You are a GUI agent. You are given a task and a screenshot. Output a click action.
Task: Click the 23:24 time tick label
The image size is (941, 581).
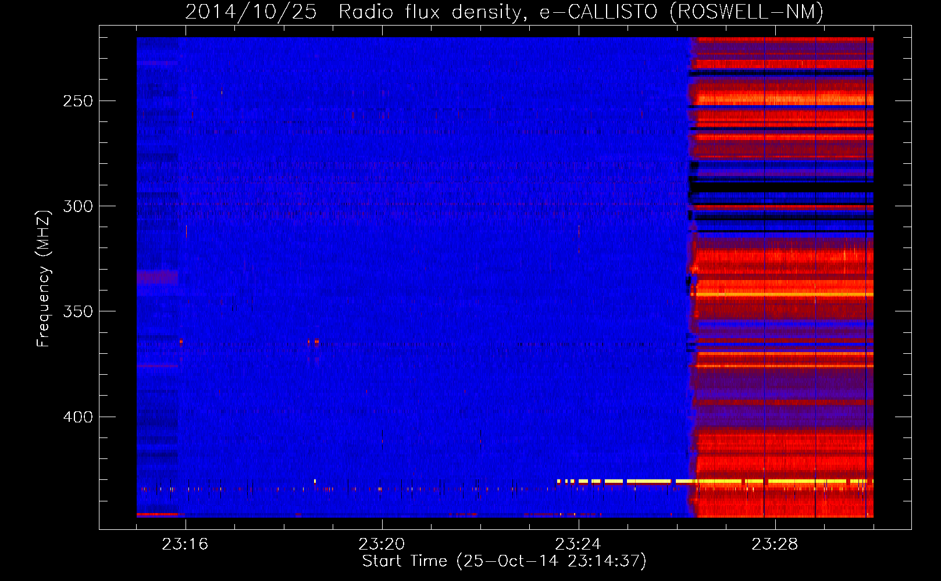[578, 544]
